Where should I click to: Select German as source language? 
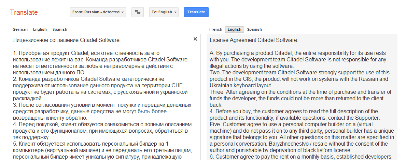point(20,29)
